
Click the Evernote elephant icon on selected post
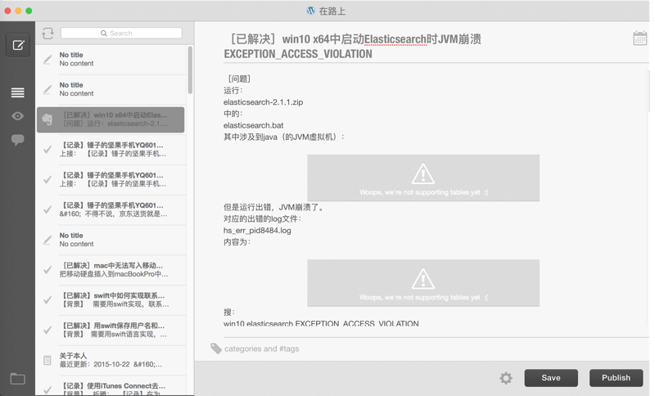47,119
